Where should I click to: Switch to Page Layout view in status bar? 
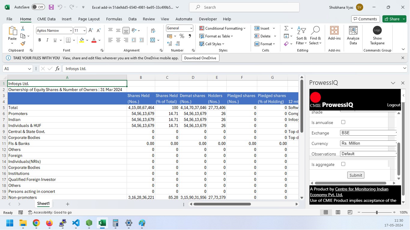(x=338, y=212)
